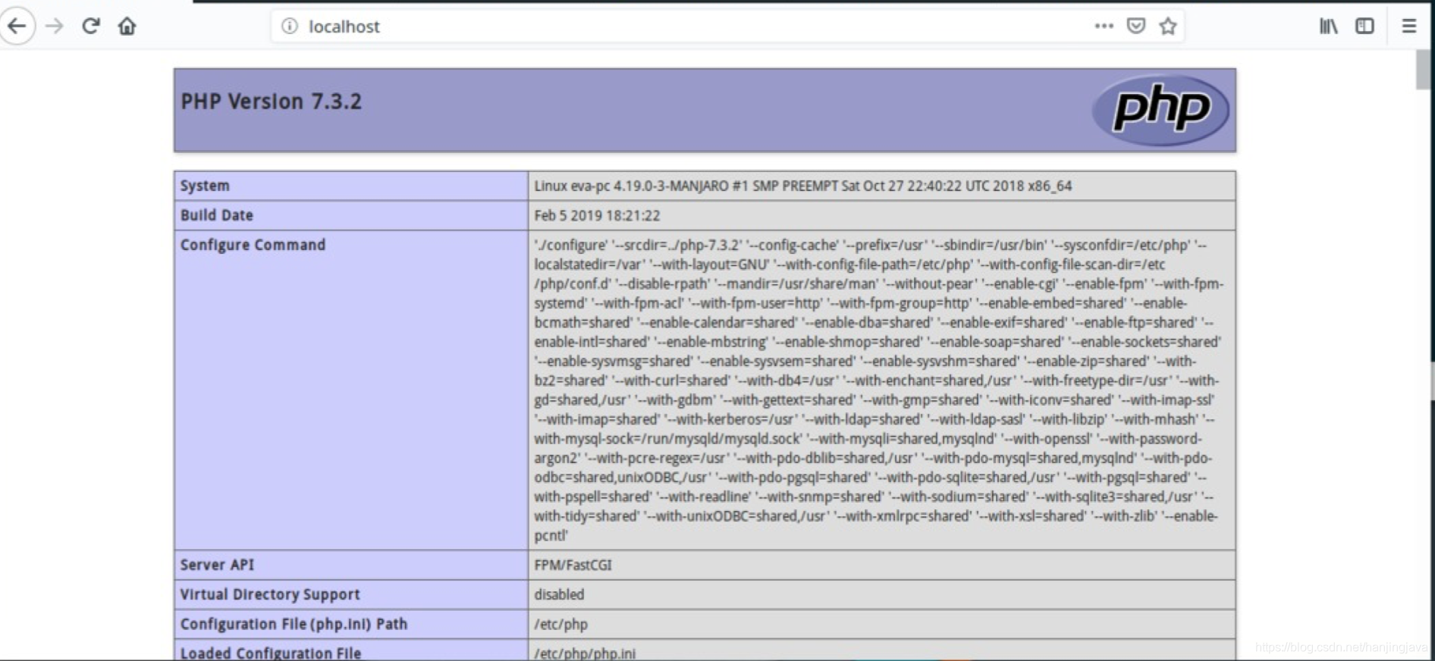Save page to Pocket icon
This screenshot has height=661, width=1435.
point(1136,27)
